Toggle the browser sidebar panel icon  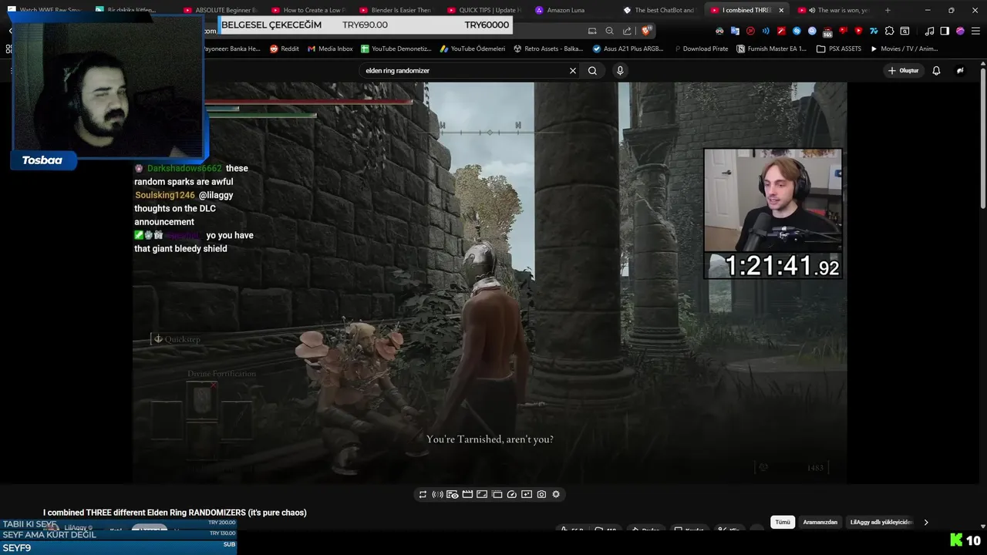click(x=945, y=31)
